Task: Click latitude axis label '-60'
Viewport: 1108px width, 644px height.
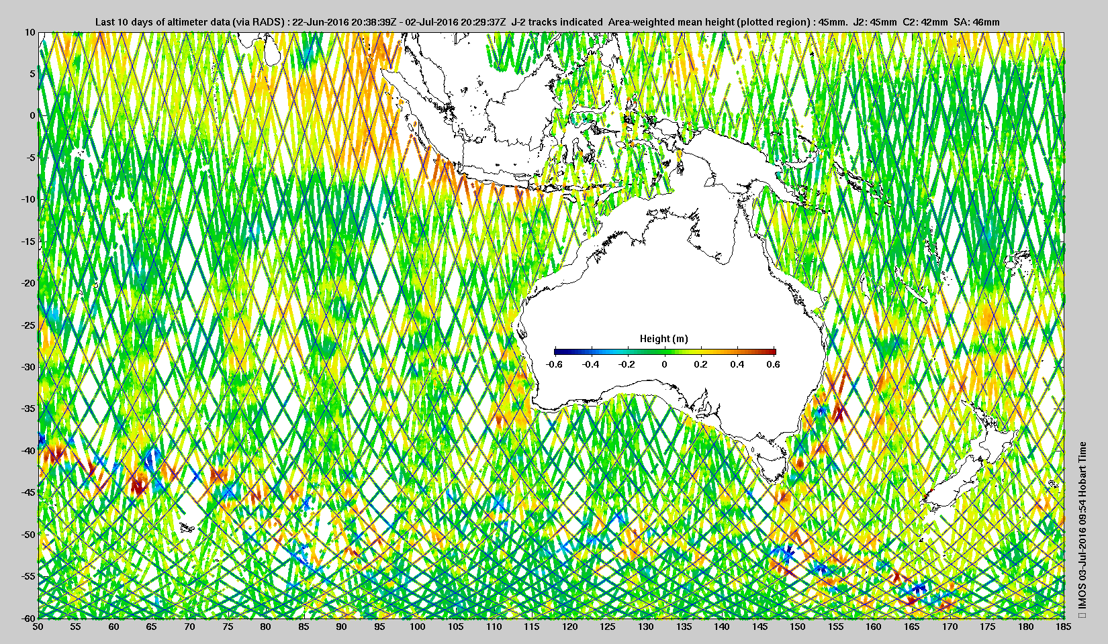Action: tap(28, 618)
